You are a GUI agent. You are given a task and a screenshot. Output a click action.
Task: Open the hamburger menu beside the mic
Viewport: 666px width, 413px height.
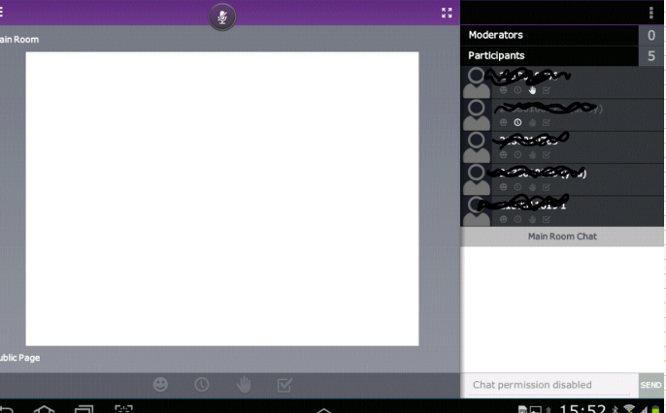point(1,12)
